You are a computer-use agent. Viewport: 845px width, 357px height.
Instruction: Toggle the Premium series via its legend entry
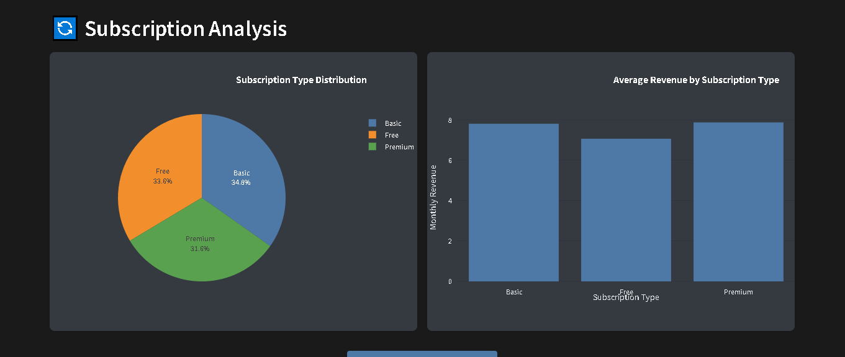pyautogui.click(x=398, y=146)
